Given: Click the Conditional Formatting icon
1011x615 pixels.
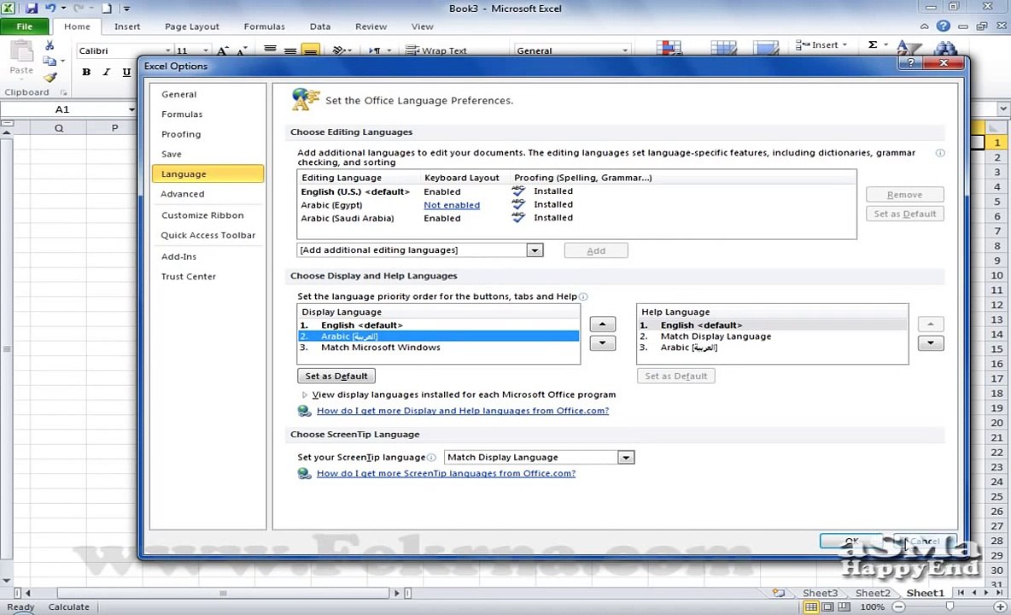Looking at the screenshot, I should [x=669, y=48].
